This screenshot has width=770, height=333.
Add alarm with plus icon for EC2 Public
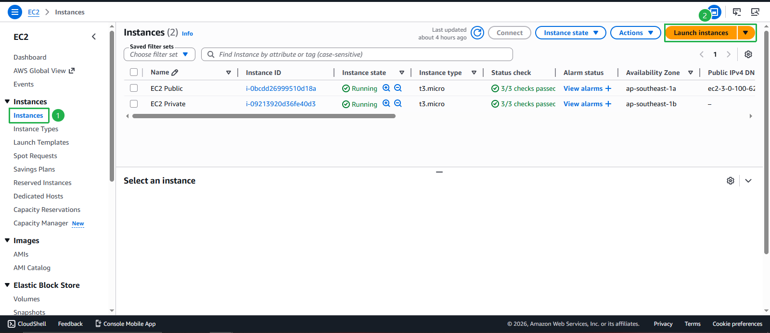(x=608, y=88)
